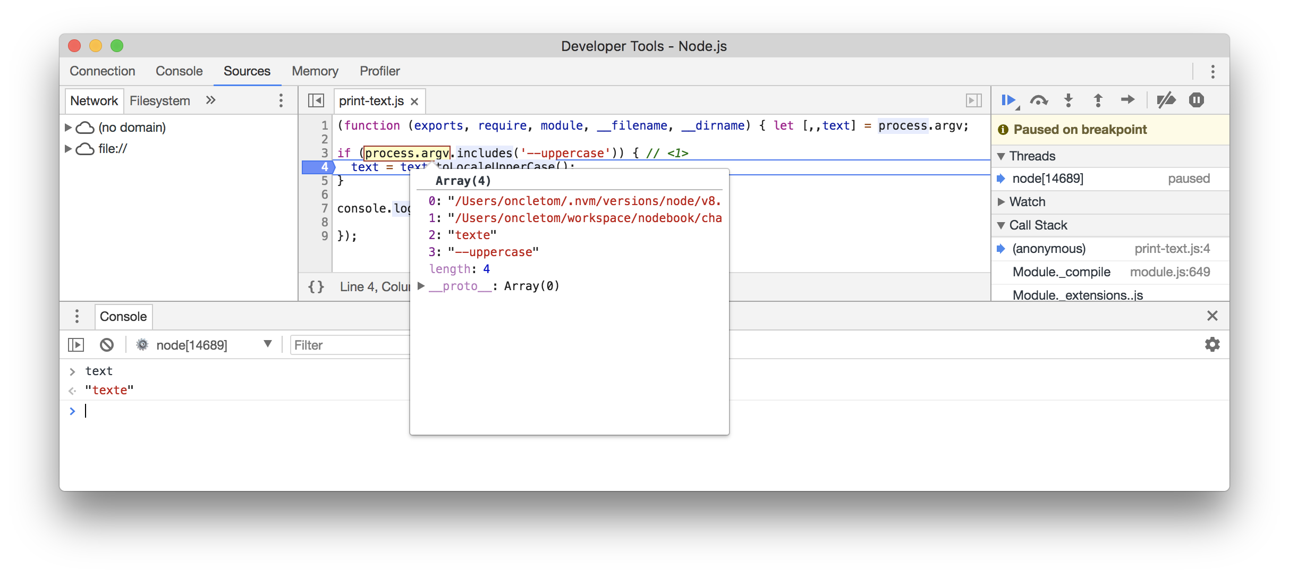This screenshot has height=576, width=1289.
Task: Click inside the console Filter field
Action: [345, 344]
